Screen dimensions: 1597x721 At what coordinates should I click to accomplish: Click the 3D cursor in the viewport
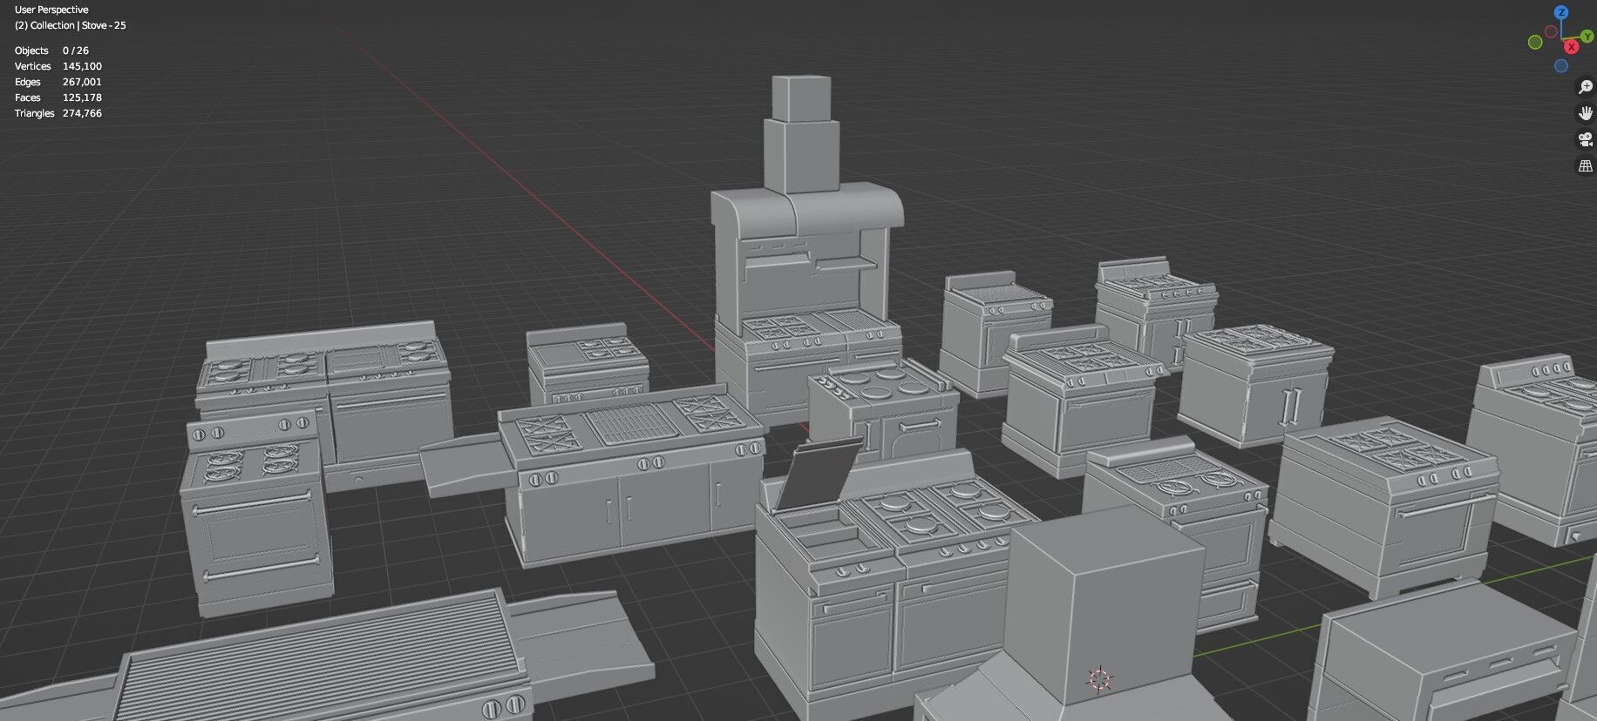(x=1100, y=679)
